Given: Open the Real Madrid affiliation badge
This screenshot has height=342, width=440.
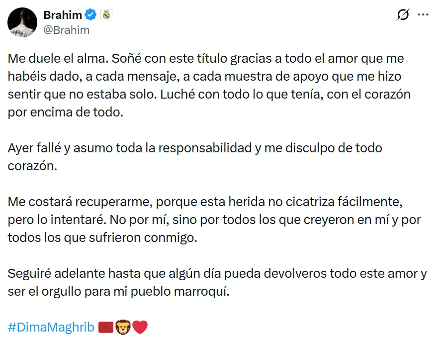Looking at the screenshot, I should coord(106,15).
